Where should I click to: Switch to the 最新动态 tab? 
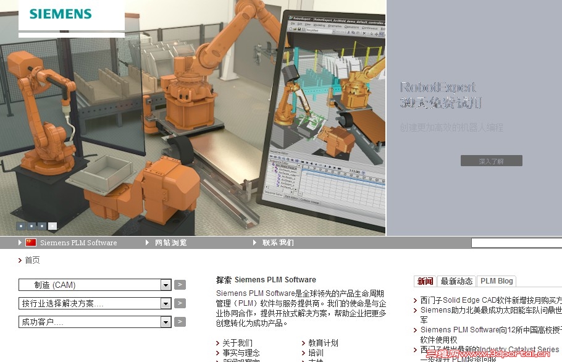pos(456,281)
